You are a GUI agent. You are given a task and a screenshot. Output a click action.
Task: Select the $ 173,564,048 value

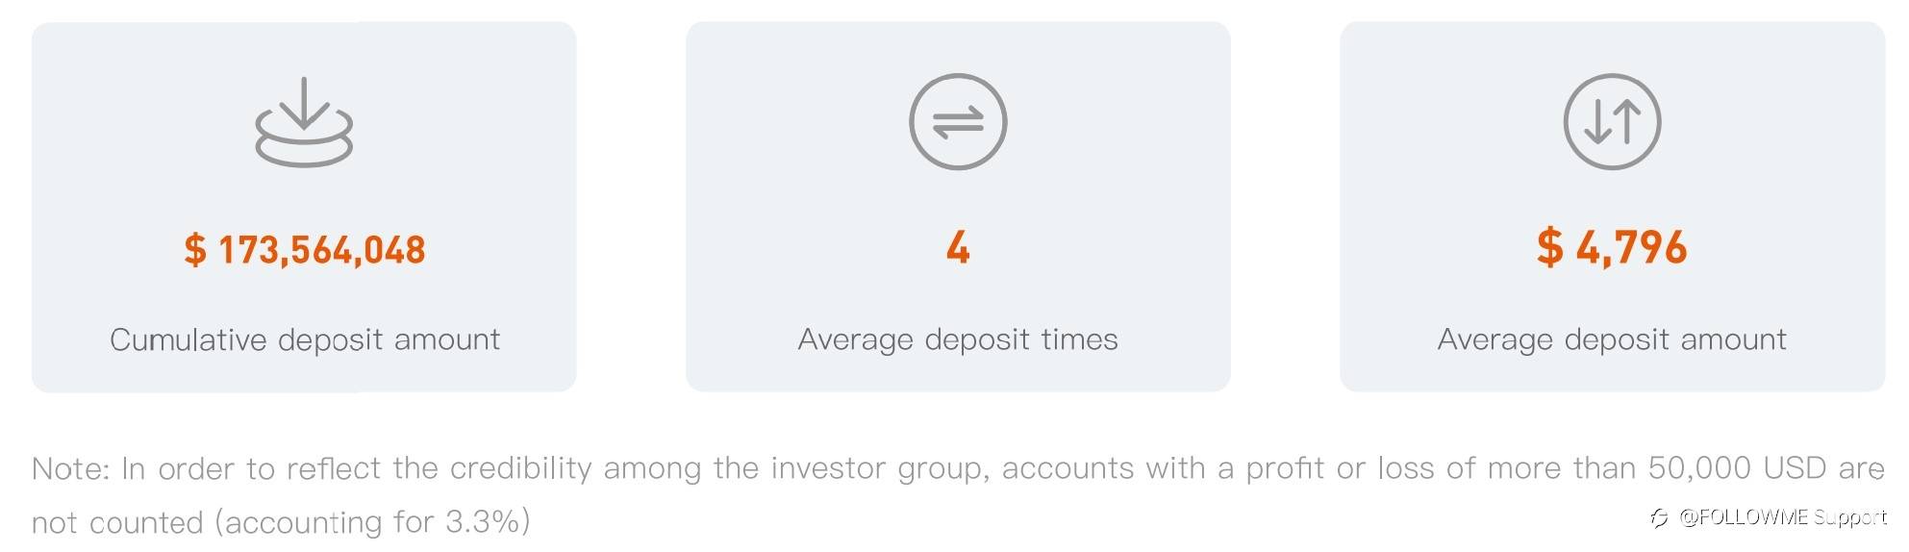[304, 249]
